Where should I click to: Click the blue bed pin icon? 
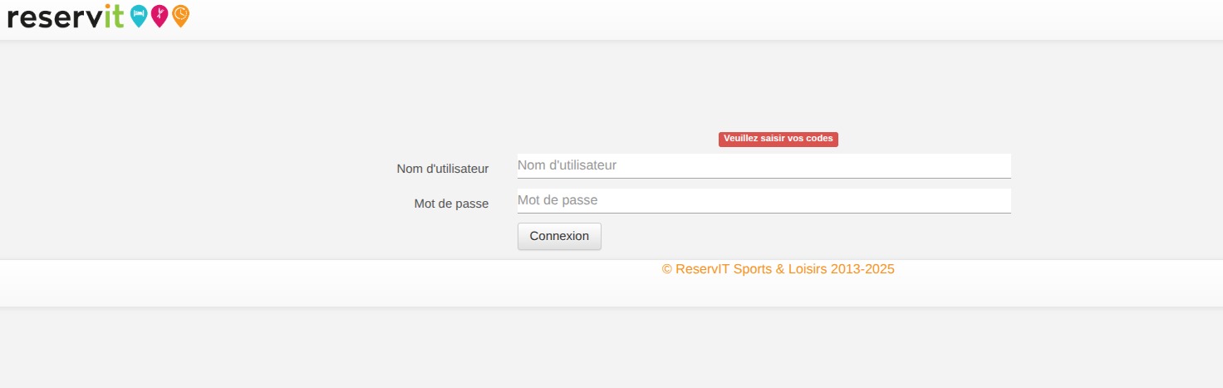(x=139, y=16)
